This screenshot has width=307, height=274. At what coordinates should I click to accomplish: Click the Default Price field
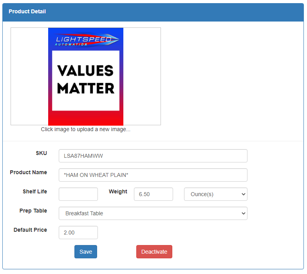click(78, 233)
